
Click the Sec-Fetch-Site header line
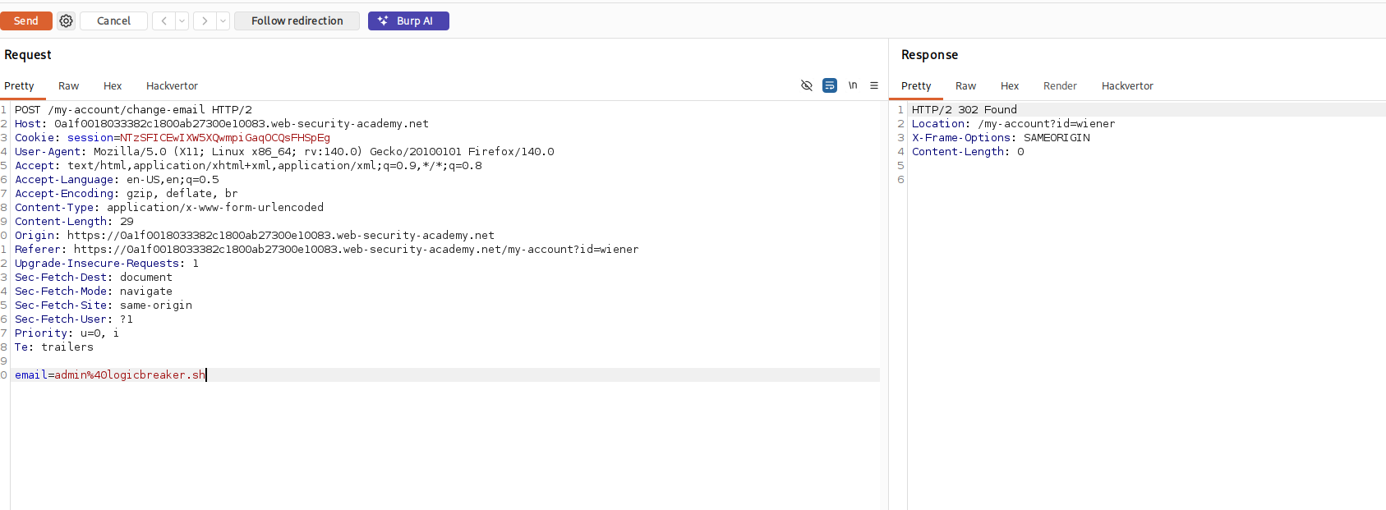click(104, 305)
